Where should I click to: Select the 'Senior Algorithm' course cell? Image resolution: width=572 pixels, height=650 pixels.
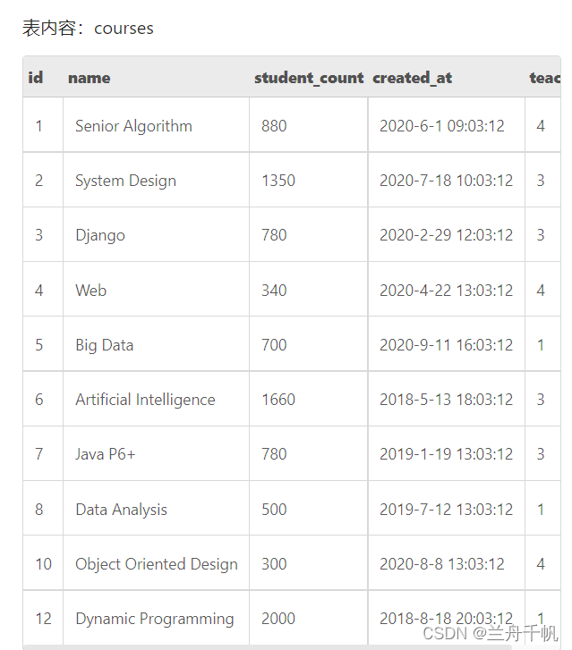click(x=133, y=126)
